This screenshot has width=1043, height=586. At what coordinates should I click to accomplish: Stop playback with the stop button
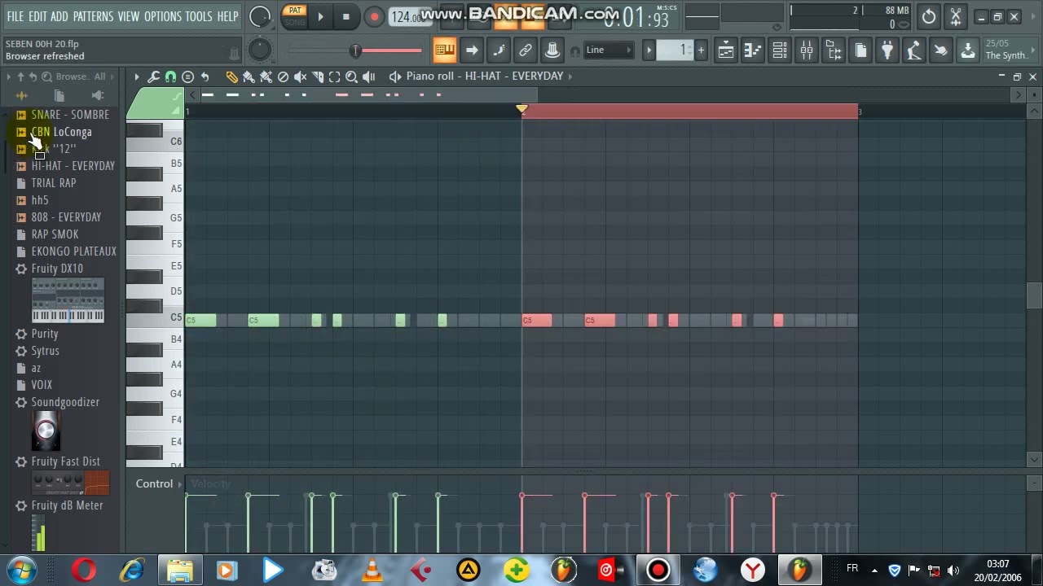[345, 16]
